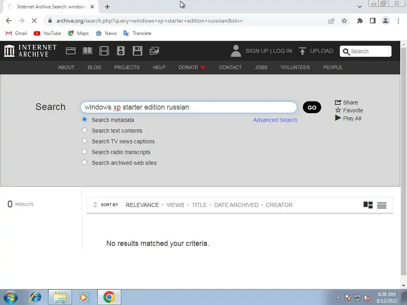The width and height of the screenshot is (407, 305).
Task: Open Translate bookmark
Action: coord(137,33)
